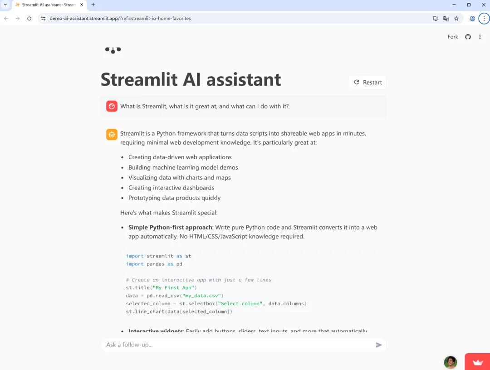Open the GitHub repository icon

tap(468, 37)
